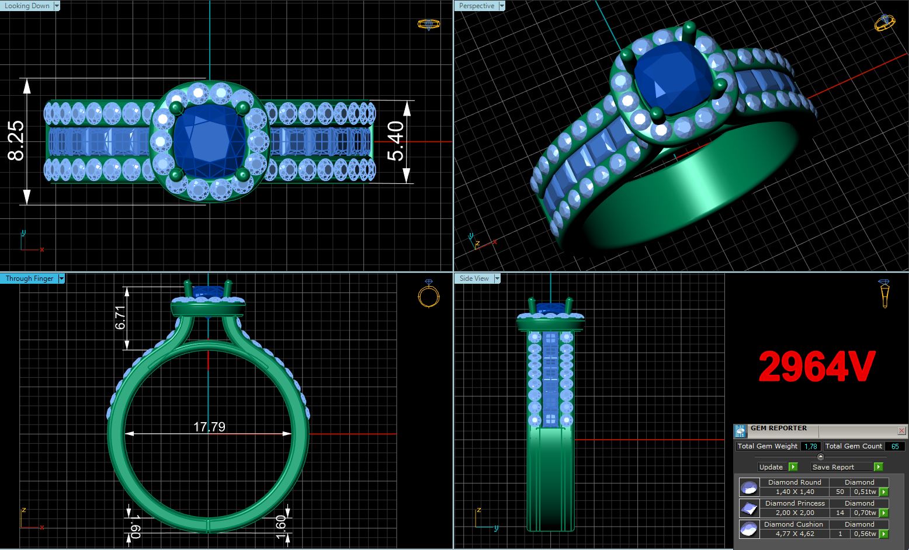The height and width of the screenshot is (550, 909).
Task: Click Total Gem Weight value 1,78
Action: coord(810,446)
